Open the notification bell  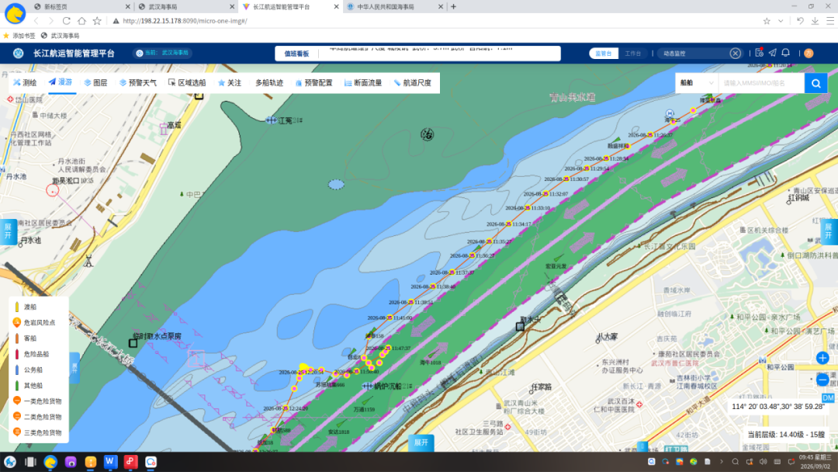(x=785, y=53)
